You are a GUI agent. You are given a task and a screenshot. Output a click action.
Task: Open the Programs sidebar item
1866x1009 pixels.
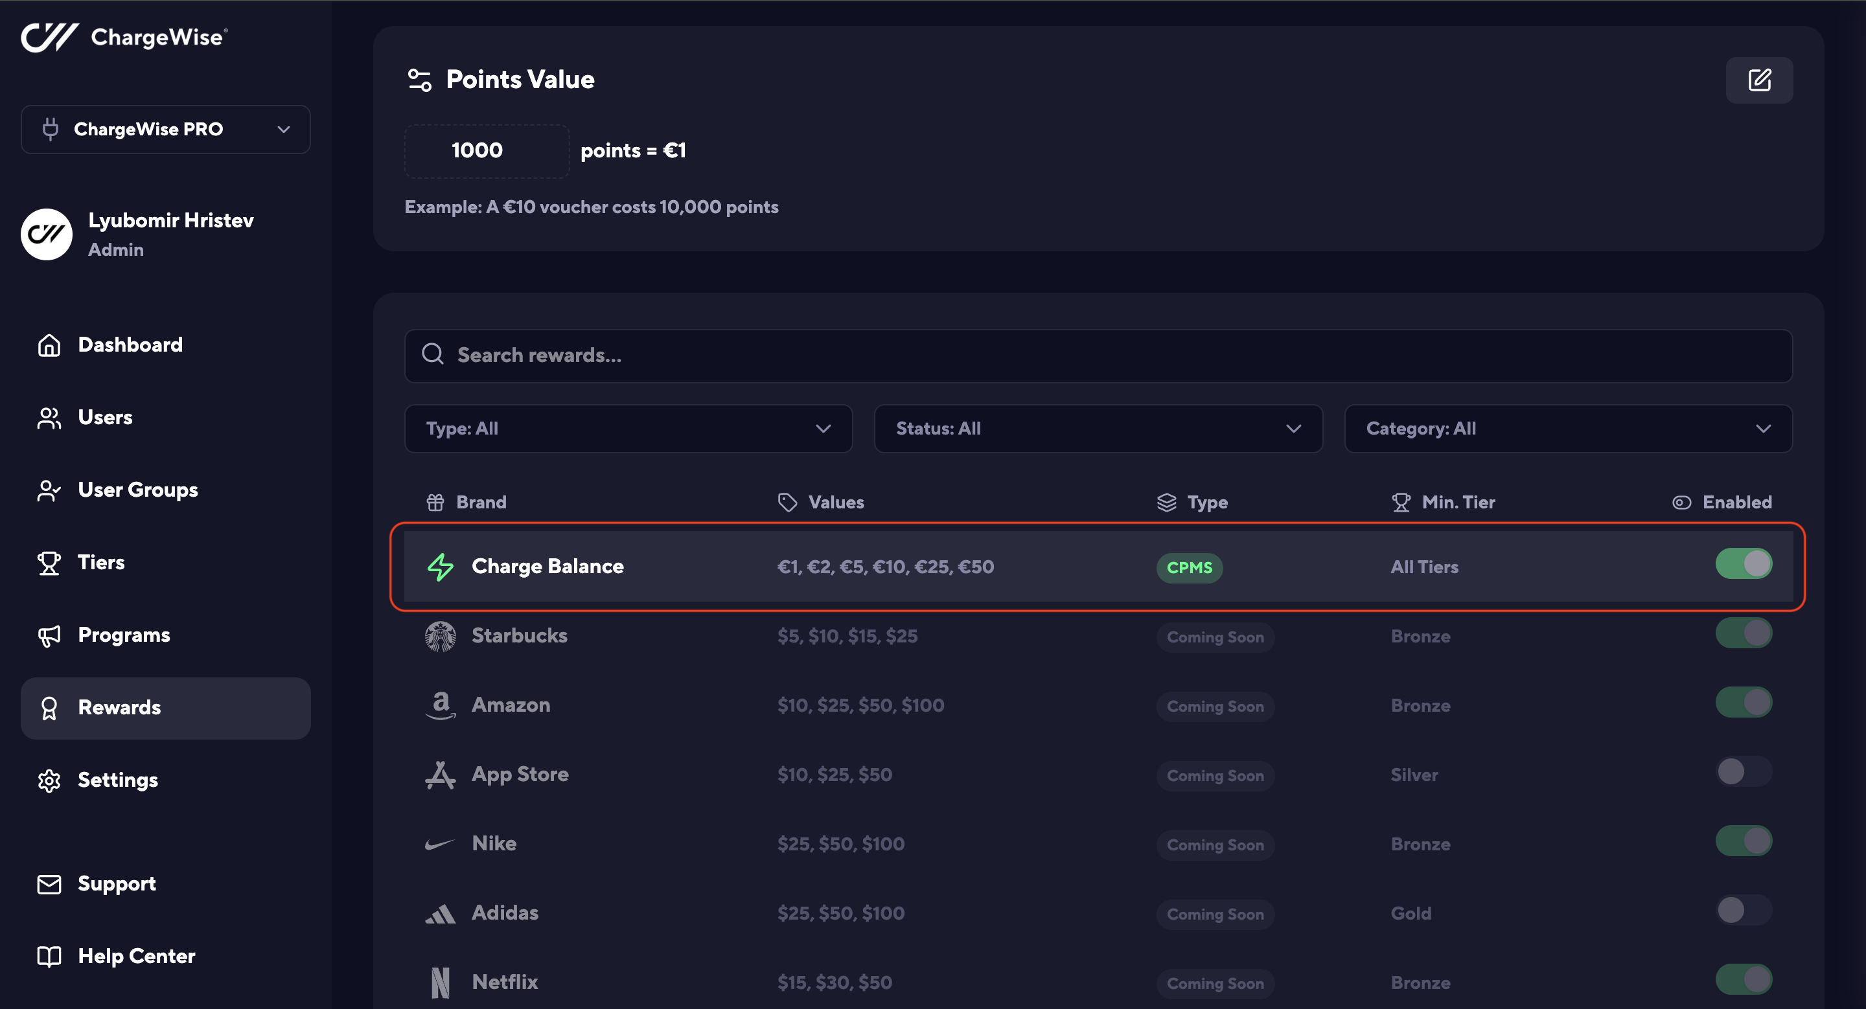tap(124, 635)
